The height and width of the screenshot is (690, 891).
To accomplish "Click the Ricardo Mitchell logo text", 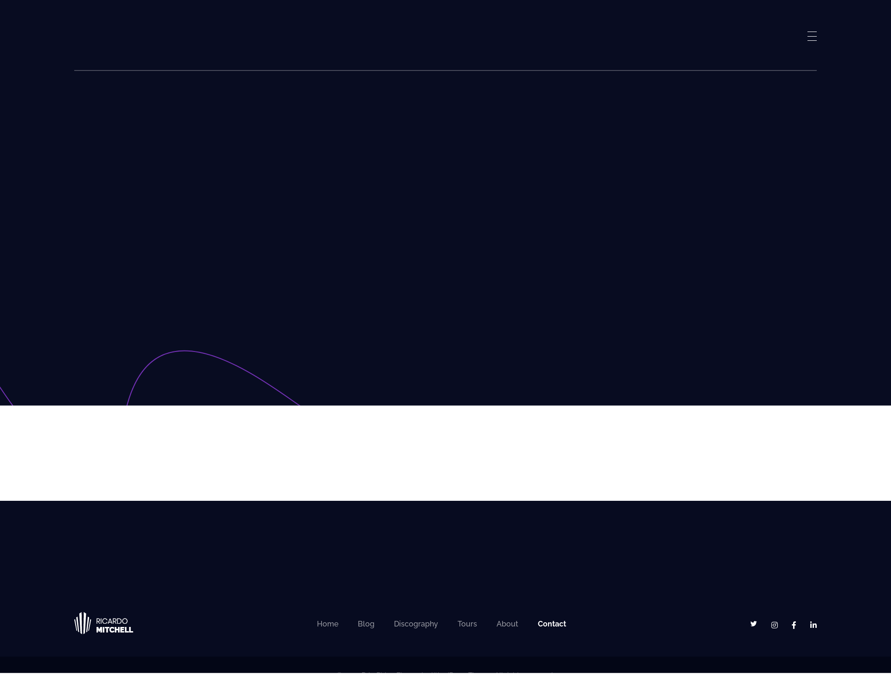I will click(x=114, y=625).
